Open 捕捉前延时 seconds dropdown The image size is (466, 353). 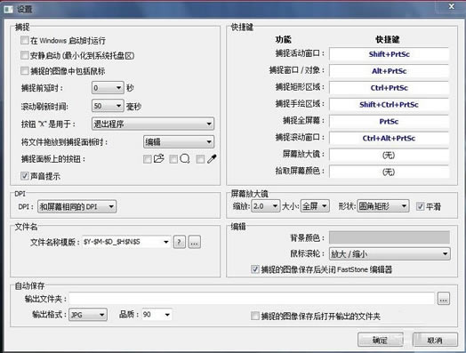(x=108, y=88)
